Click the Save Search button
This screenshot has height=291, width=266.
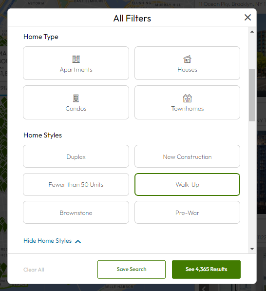point(132,269)
